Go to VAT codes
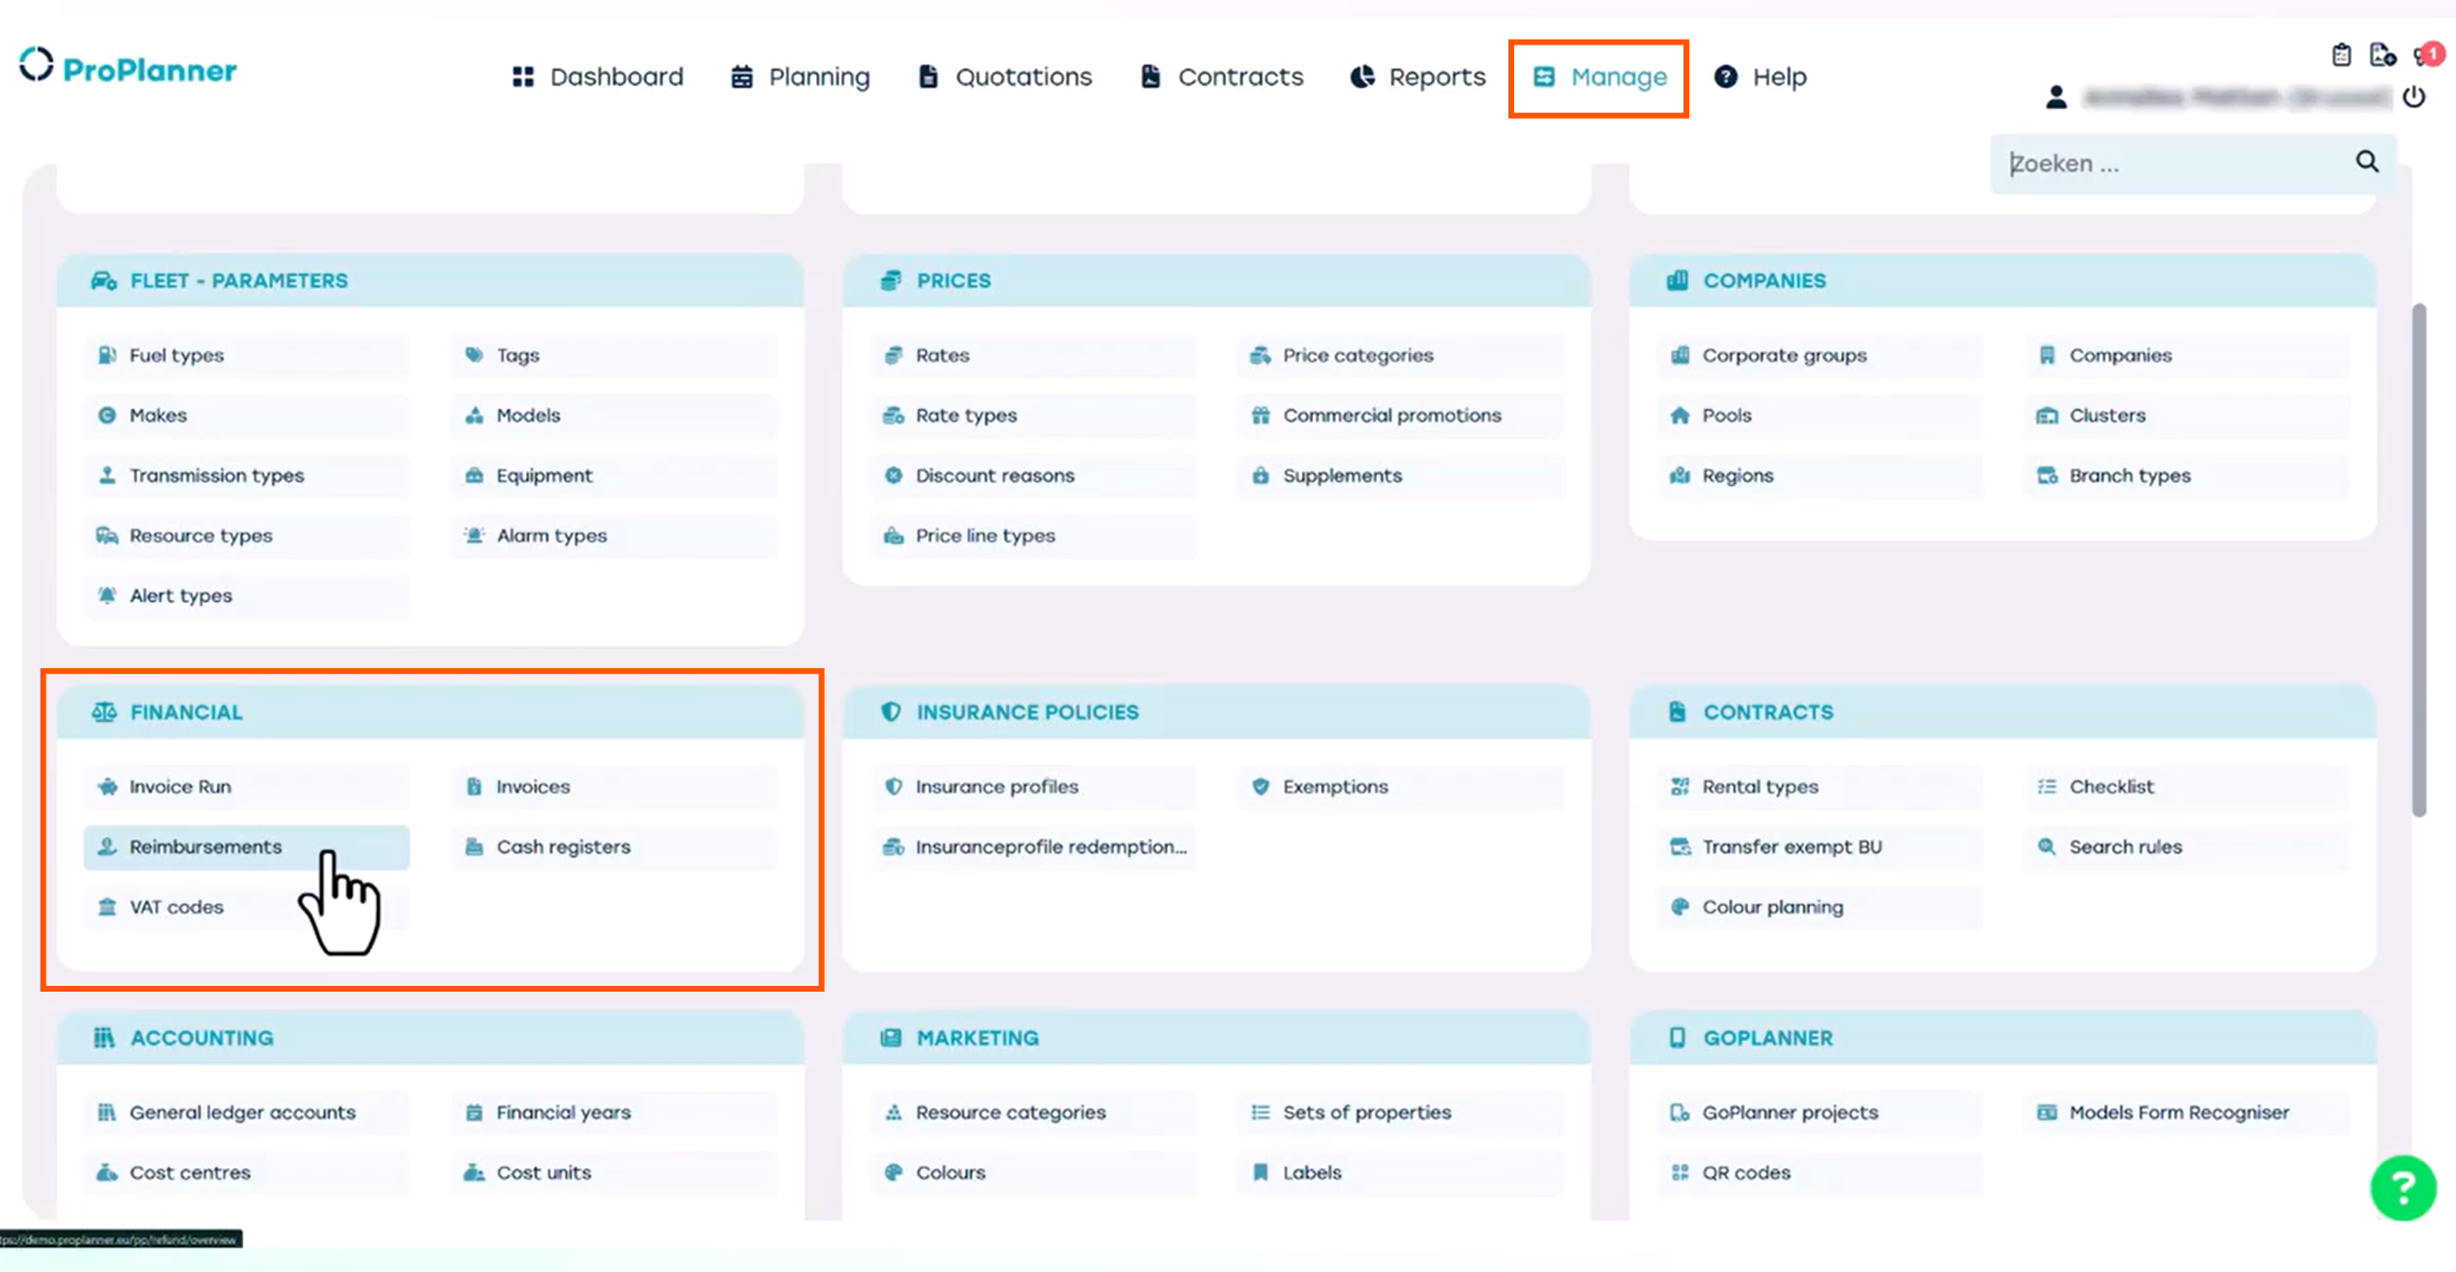The height and width of the screenshot is (1272, 2456). [x=176, y=907]
